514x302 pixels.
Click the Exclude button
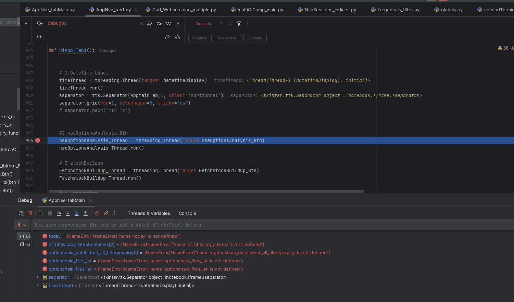pos(255,38)
